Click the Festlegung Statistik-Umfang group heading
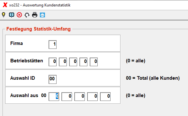The height and width of the screenshot is (116, 188). (x=39, y=29)
